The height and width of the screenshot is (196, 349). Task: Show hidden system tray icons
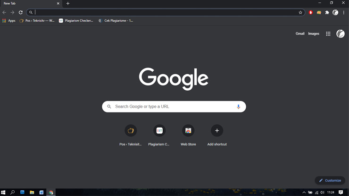304,192
